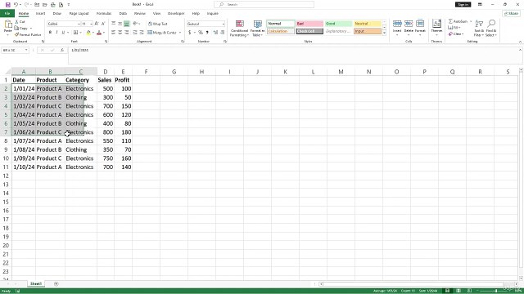The width and height of the screenshot is (524, 294).
Task: Center the text horizontally
Action: pos(120,33)
